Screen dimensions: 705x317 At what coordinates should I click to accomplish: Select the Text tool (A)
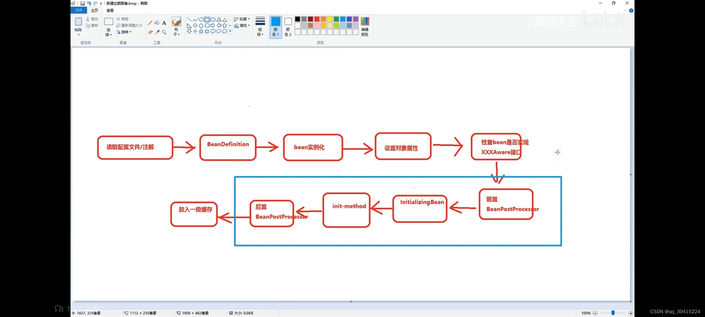click(164, 23)
